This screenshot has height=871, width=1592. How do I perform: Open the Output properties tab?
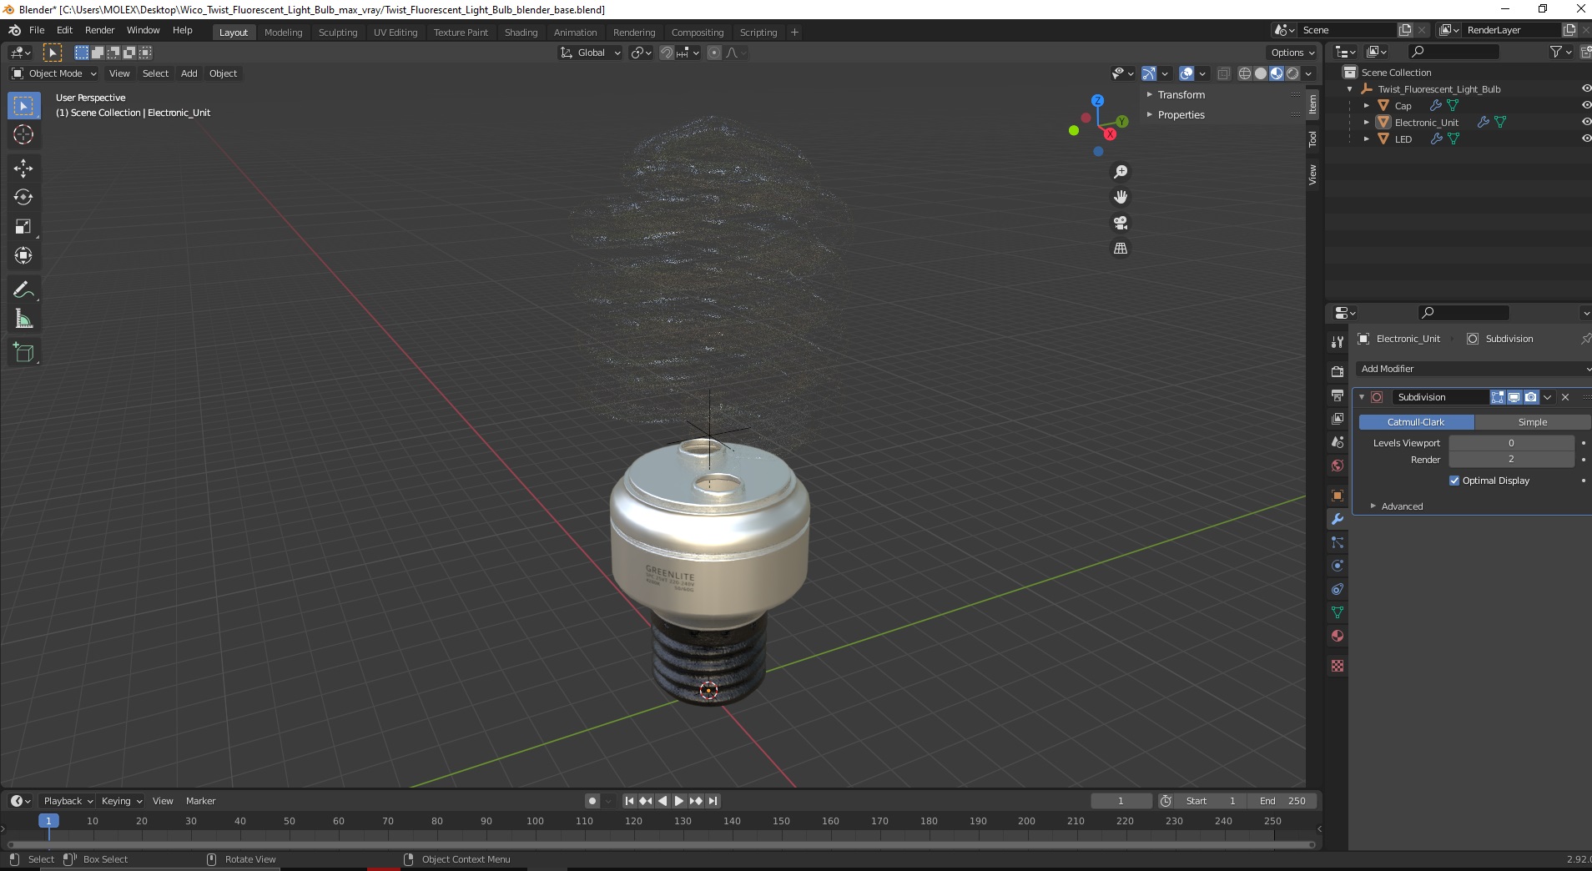pyautogui.click(x=1338, y=395)
